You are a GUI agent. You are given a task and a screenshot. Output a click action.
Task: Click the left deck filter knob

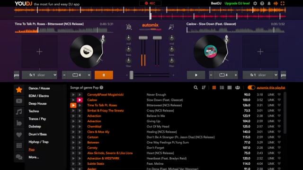(128, 61)
